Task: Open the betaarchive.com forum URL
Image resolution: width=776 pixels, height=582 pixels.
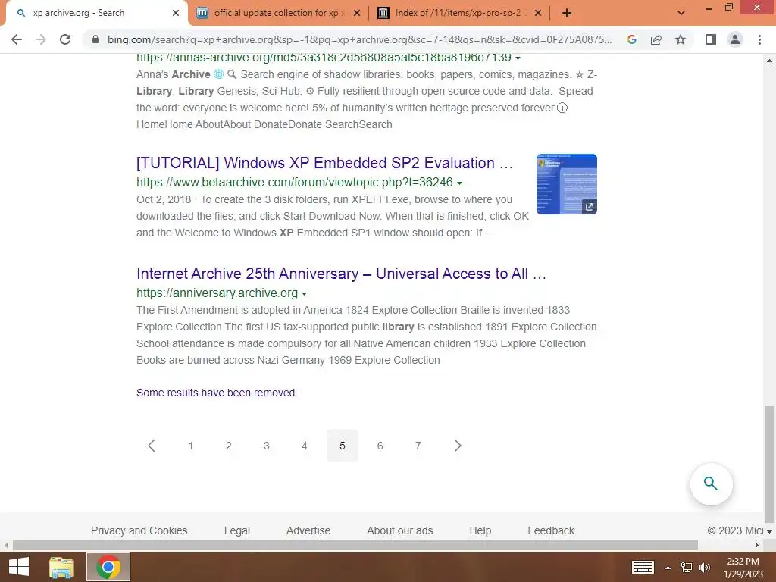Action: [295, 182]
